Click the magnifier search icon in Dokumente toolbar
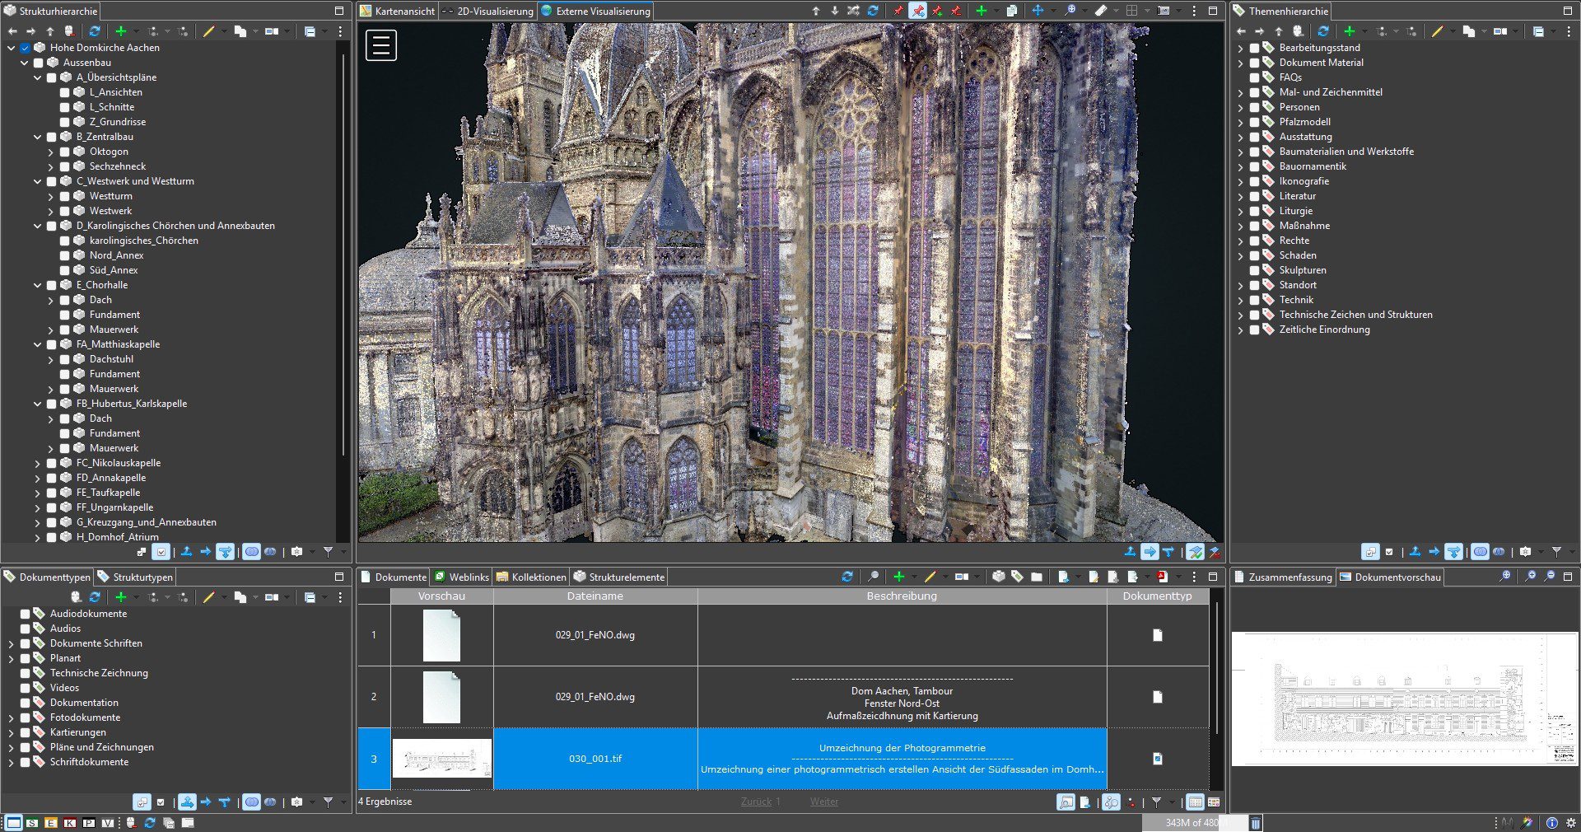Viewport: 1581px width, 832px height. click(874, 577)
